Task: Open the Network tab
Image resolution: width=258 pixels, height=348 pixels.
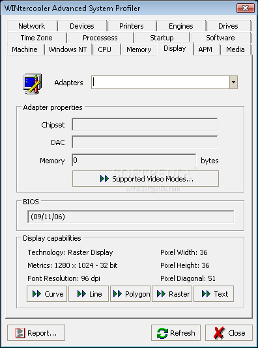Action: [32, 26]
